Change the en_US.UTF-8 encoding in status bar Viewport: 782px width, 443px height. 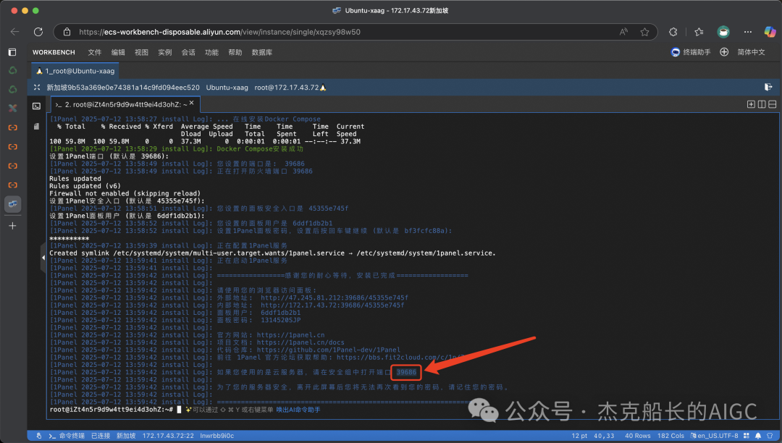point(714,436)
